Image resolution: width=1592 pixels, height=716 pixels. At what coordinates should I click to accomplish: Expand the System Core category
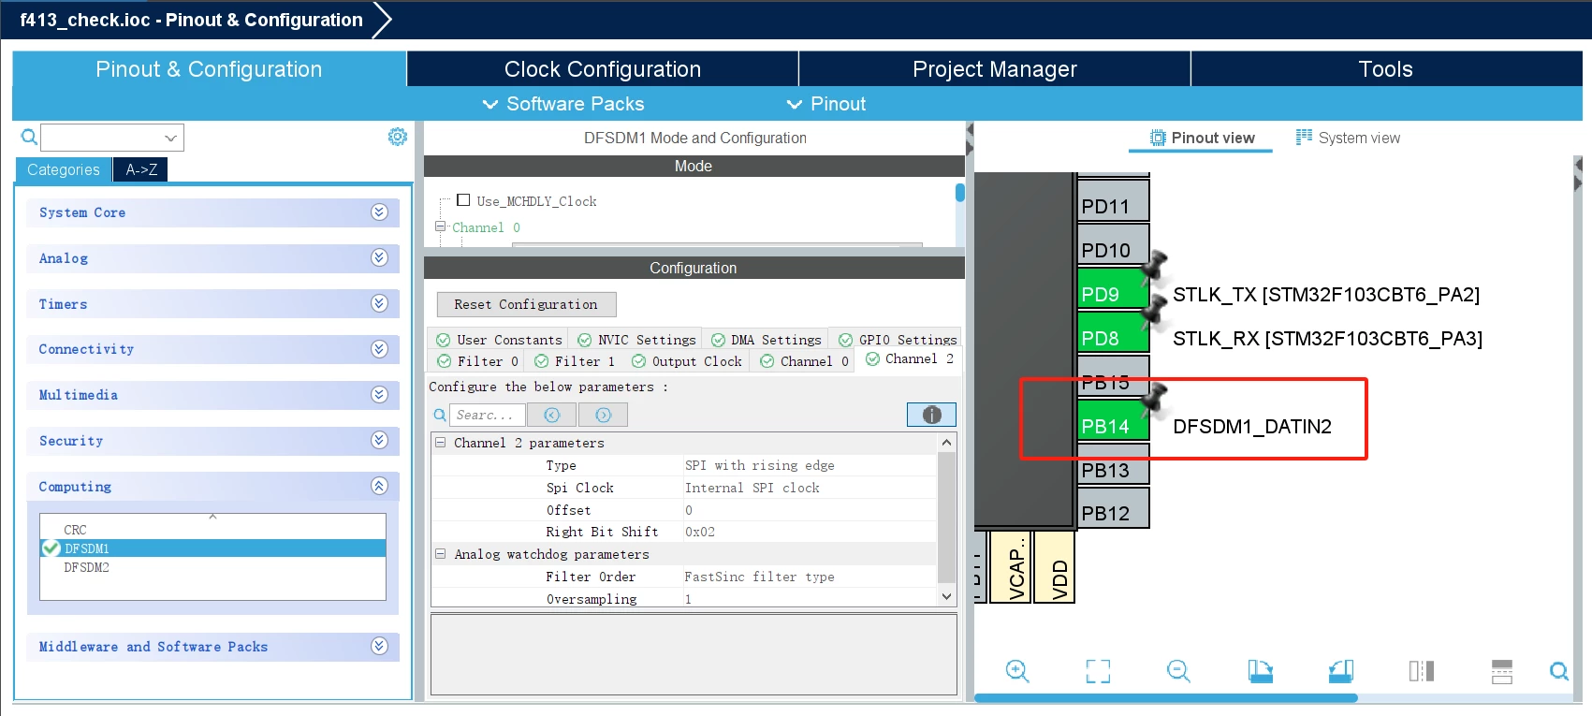pyautogui.click(x=379, y=212)
